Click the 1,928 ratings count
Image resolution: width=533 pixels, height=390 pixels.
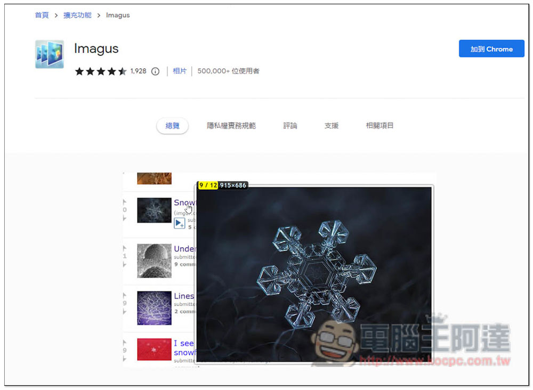[139, 71]
